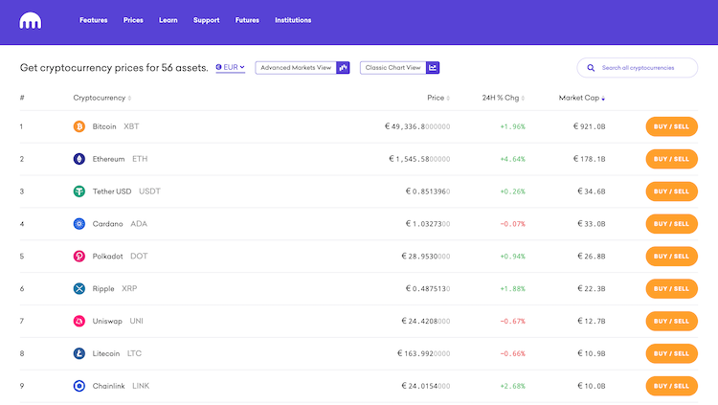Click Buy / Sell for Bitcoin

[x=671, y=126]
